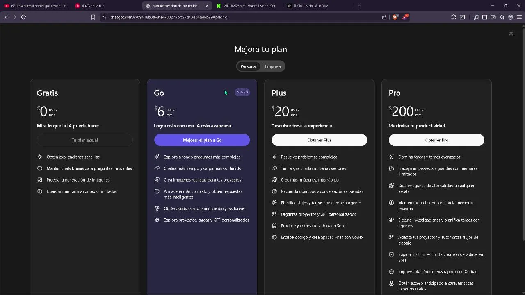Click 'Descubre toda la experiencia' text

301,126
